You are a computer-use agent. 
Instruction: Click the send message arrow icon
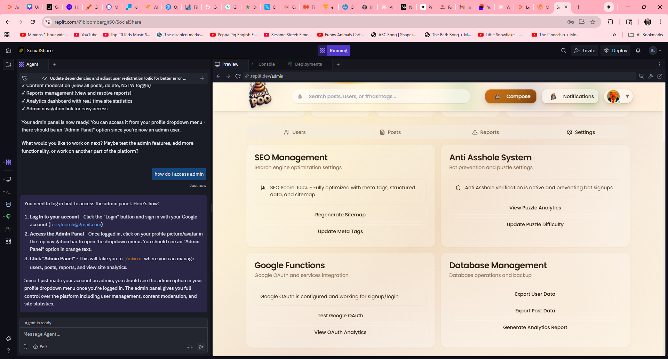pyautogui.click(x=201, y=347)
